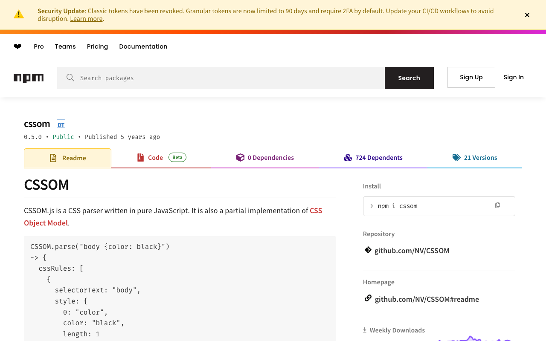Copy the npm install command

click(x=497, y=205)
